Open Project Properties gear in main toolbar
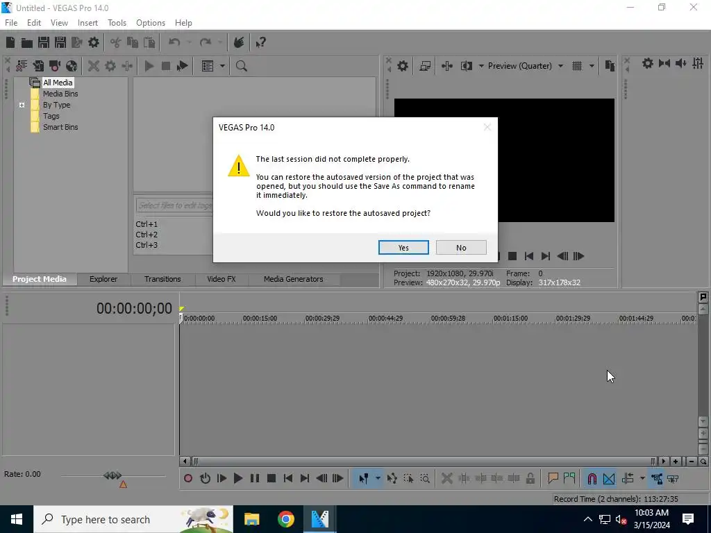 (94, 42)
